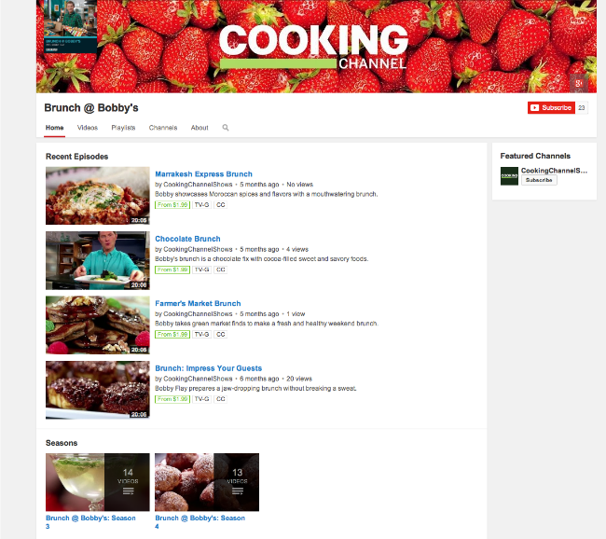This screenshot has height=539, width=606.
Task: Click the Brunch @ Bobby's channel title
Action: (x=91, y=108)
